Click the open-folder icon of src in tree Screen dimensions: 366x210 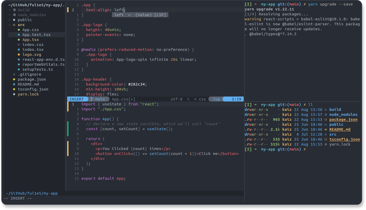pos(14,25)
